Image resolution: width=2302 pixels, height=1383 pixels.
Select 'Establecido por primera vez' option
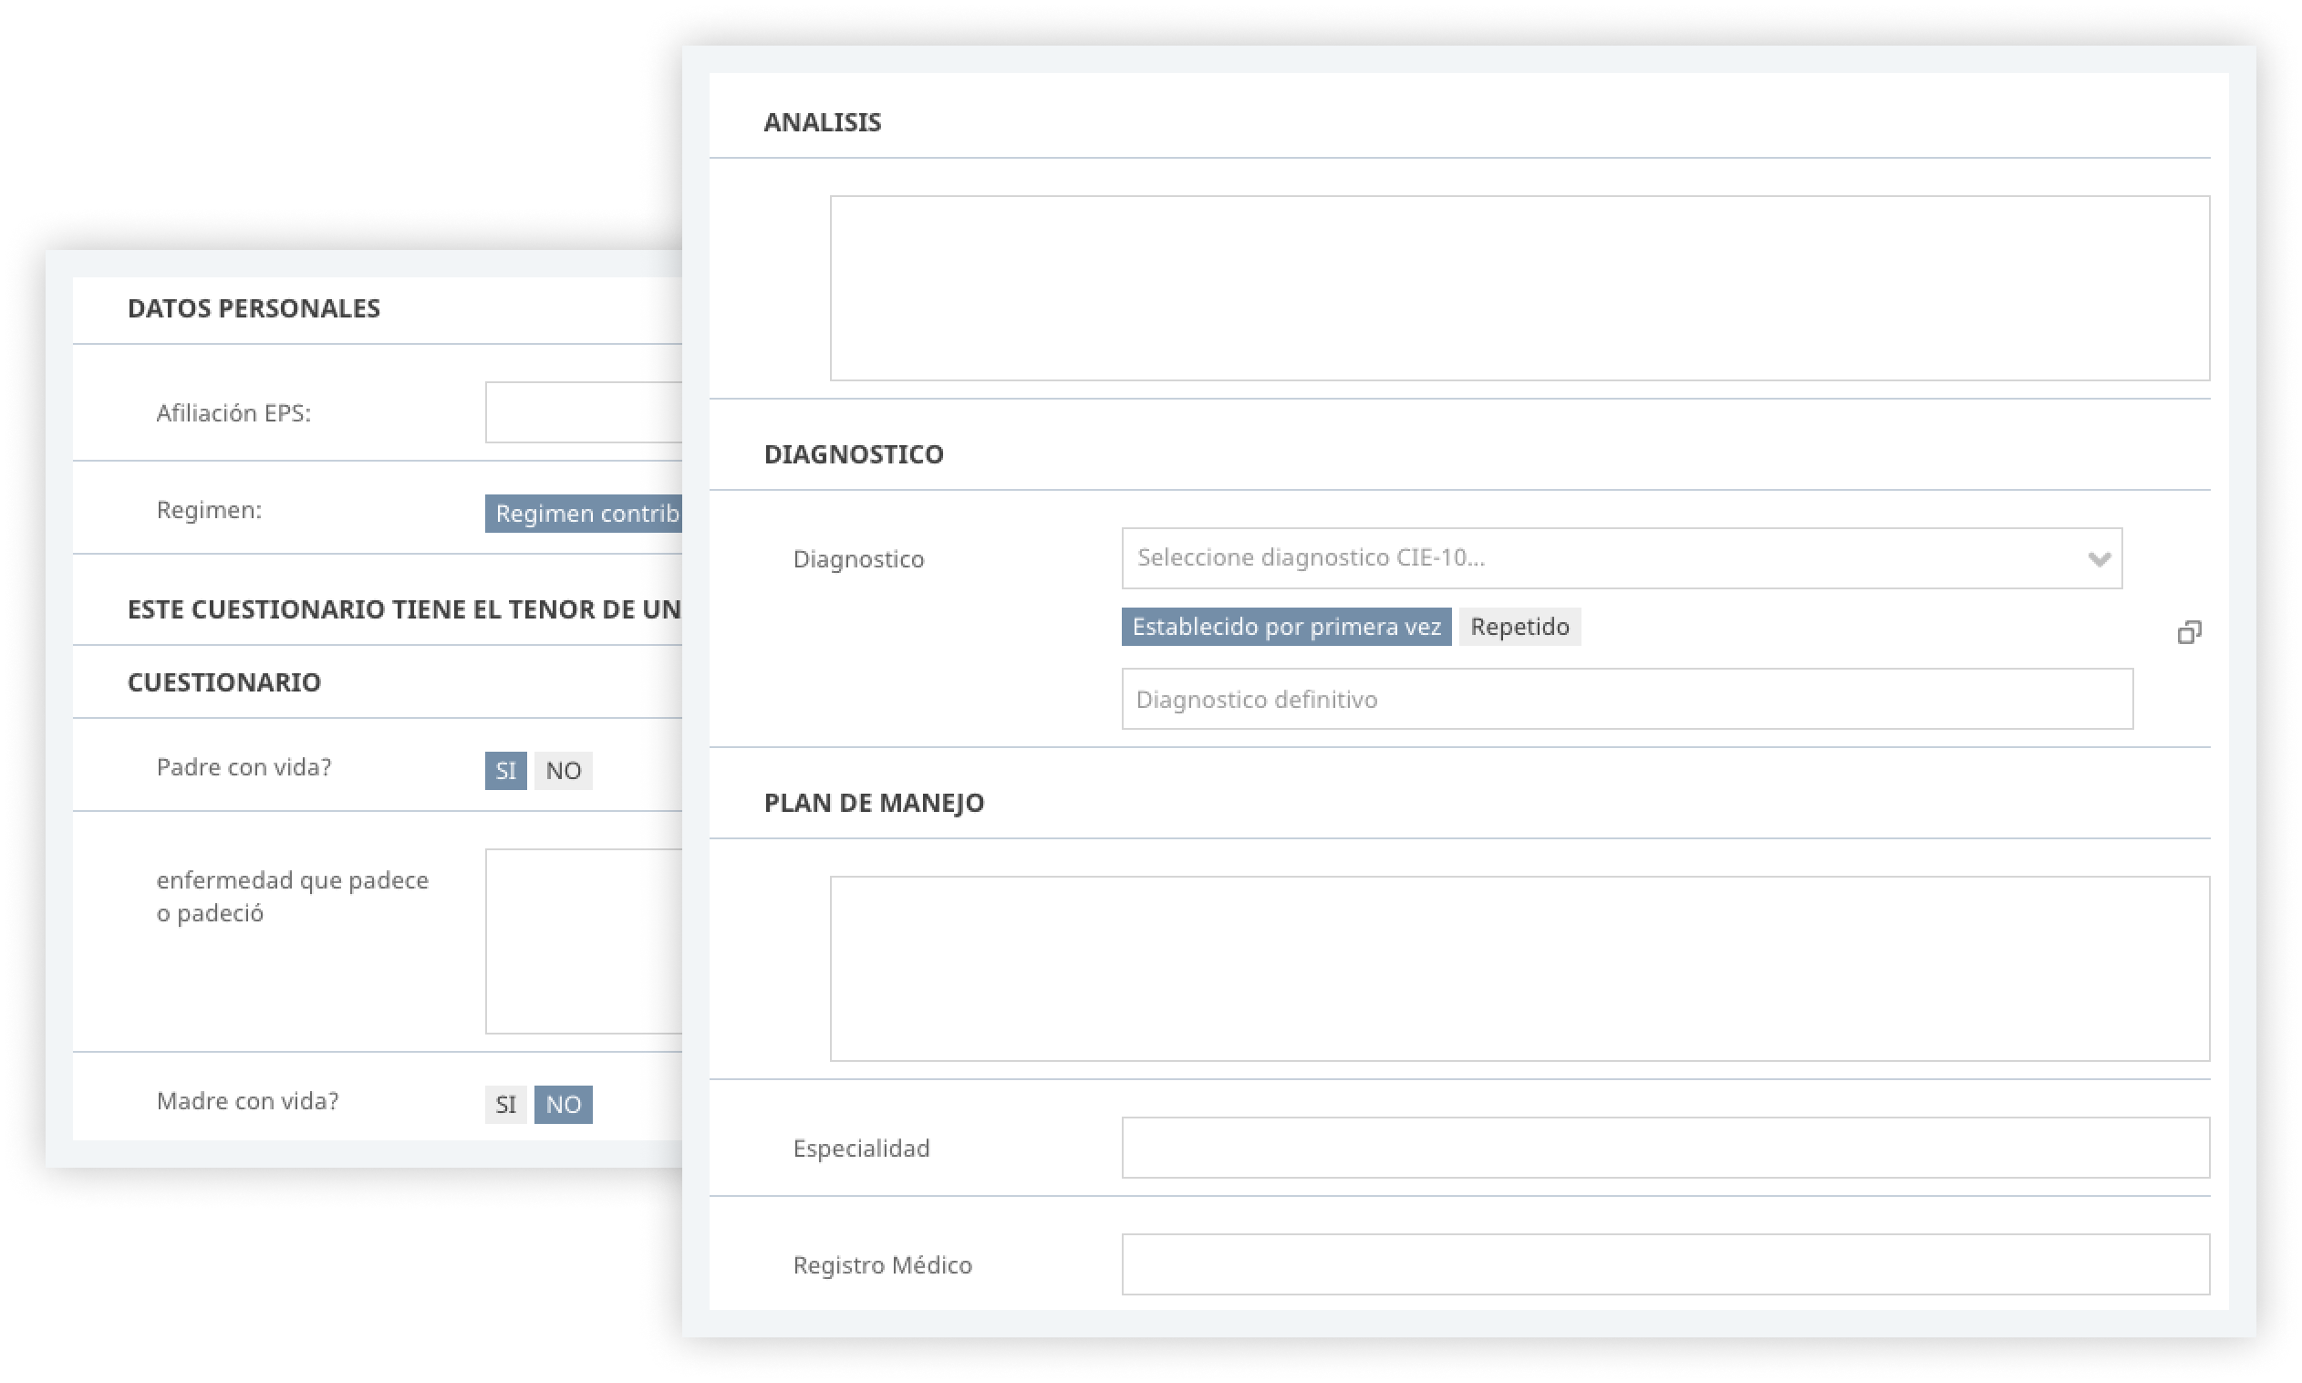click(x=1286, y=626)
